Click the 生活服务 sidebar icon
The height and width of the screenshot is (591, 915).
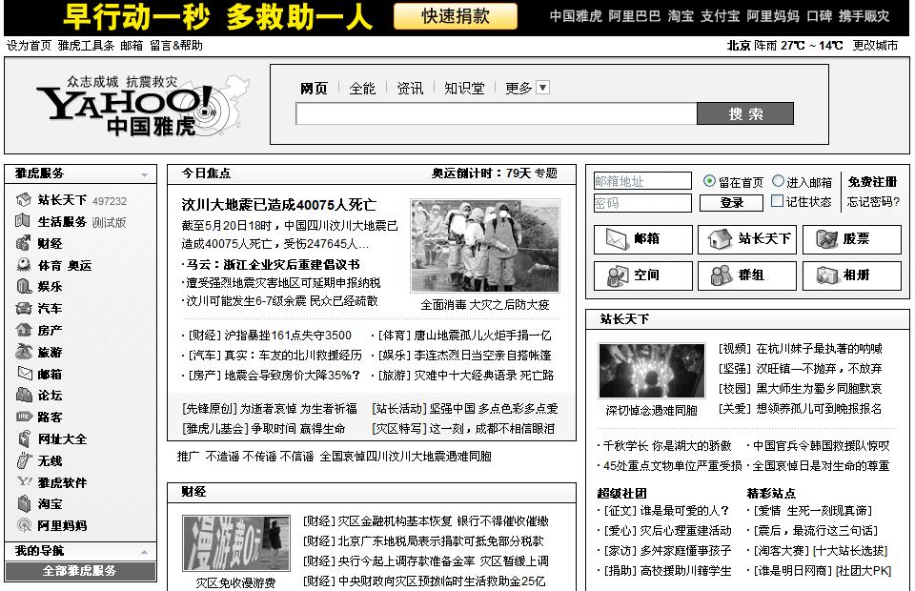pyautogui.click(x=24, y=222)
